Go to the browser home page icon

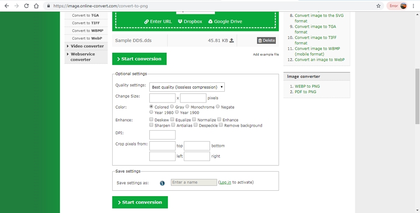(x=37, y=6)
